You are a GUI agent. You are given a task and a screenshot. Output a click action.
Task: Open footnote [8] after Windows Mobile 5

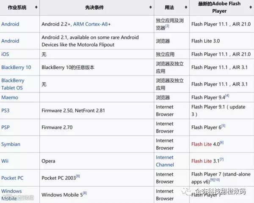[x=85, y=193]
